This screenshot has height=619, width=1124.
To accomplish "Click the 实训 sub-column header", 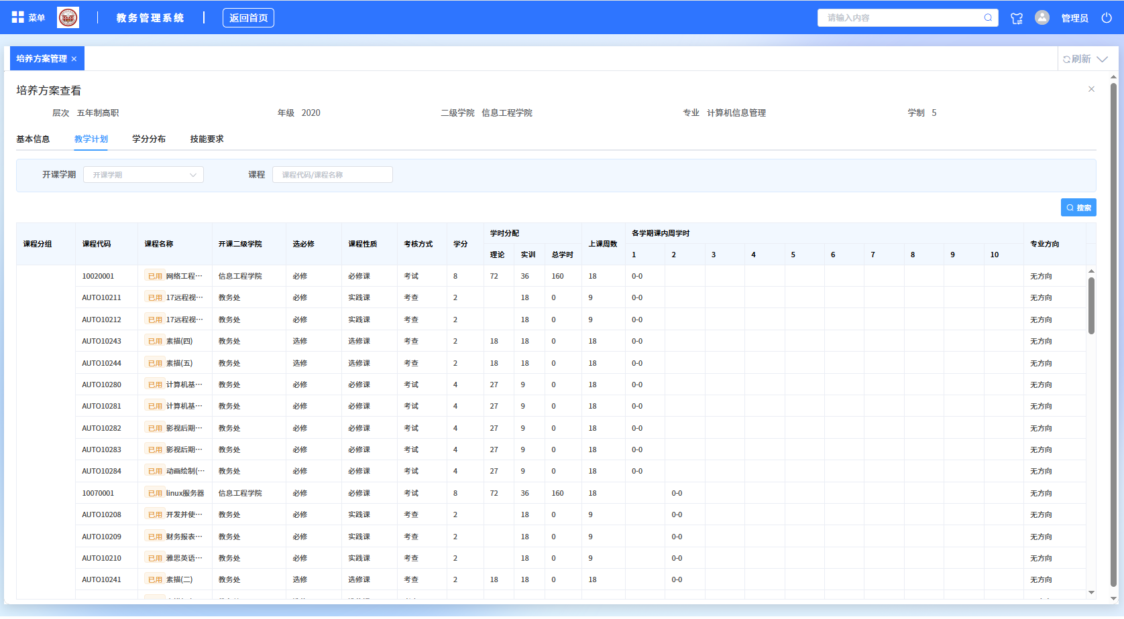I will coord(528,255).
